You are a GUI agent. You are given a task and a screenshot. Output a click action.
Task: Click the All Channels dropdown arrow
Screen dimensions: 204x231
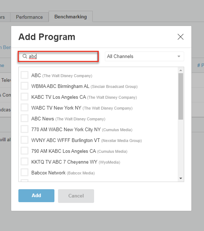179,57
